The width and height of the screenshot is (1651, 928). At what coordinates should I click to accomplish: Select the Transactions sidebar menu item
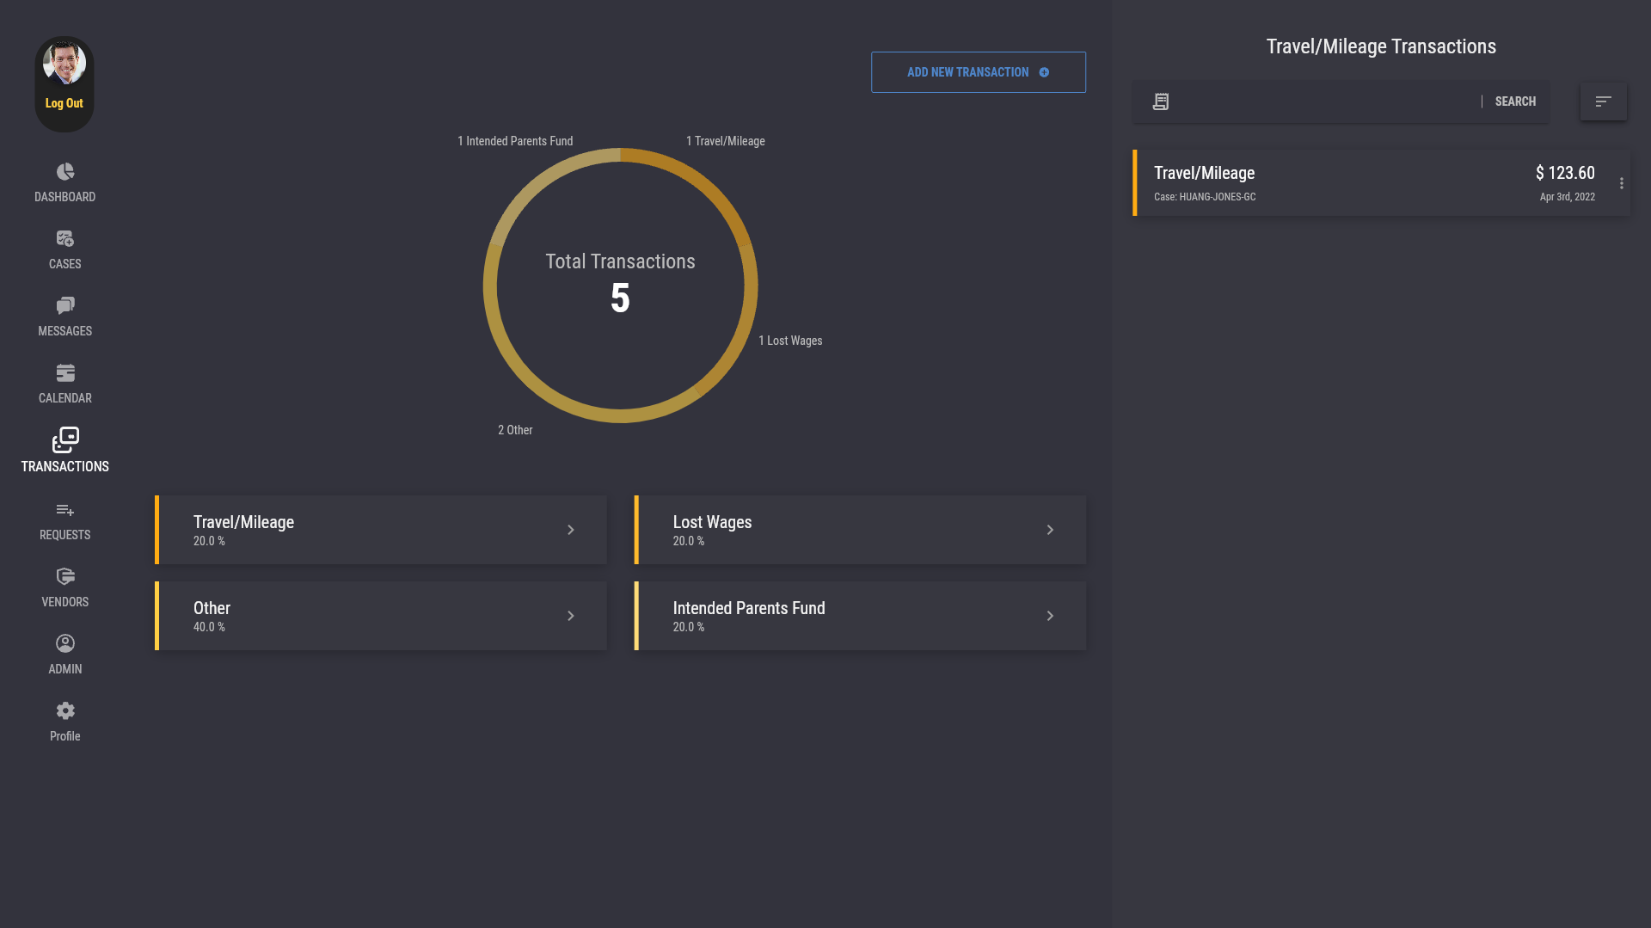coord(65,451)
